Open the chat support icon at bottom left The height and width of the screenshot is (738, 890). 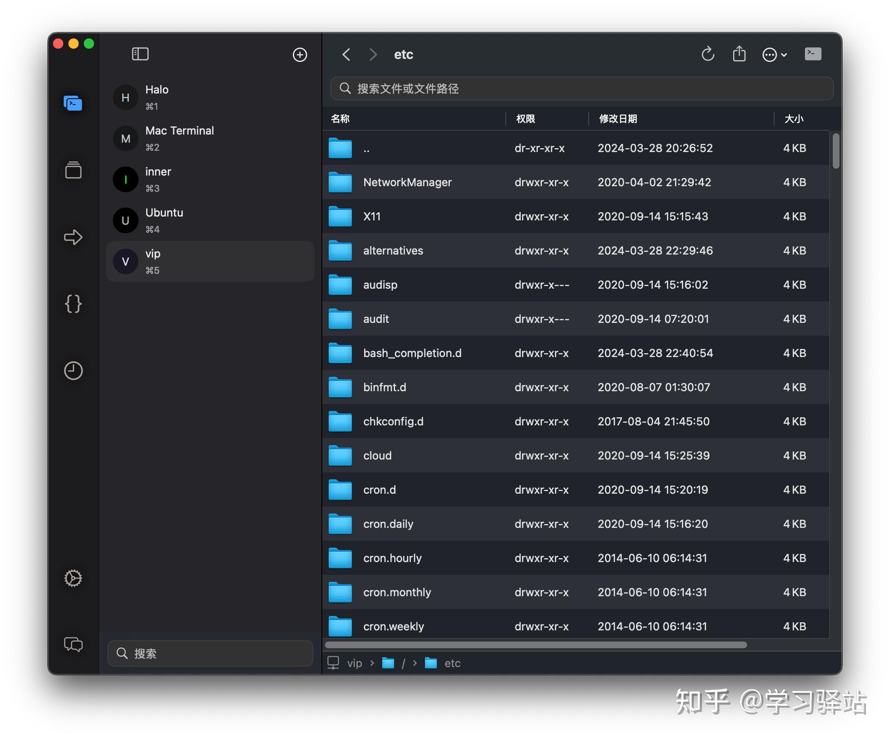point(73,645)
